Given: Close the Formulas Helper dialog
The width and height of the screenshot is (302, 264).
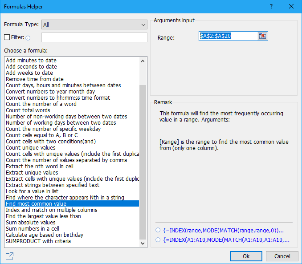Looking at the screenshot, I should point(291,7).
